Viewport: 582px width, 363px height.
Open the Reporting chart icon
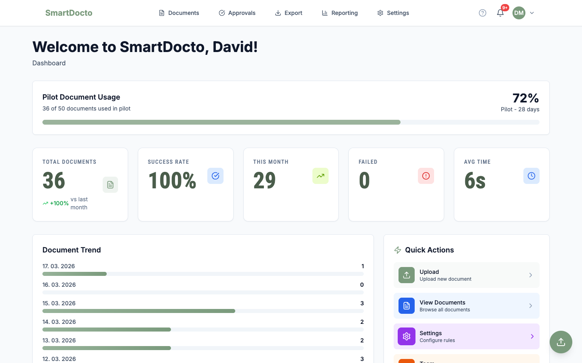pyautogui.click(x=325, y=13)
